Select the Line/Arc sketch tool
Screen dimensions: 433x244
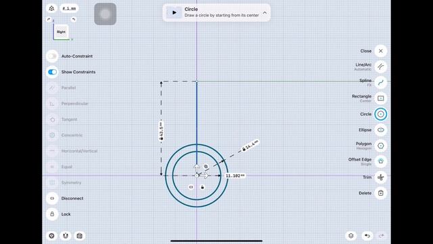click(x=380, y=66)
